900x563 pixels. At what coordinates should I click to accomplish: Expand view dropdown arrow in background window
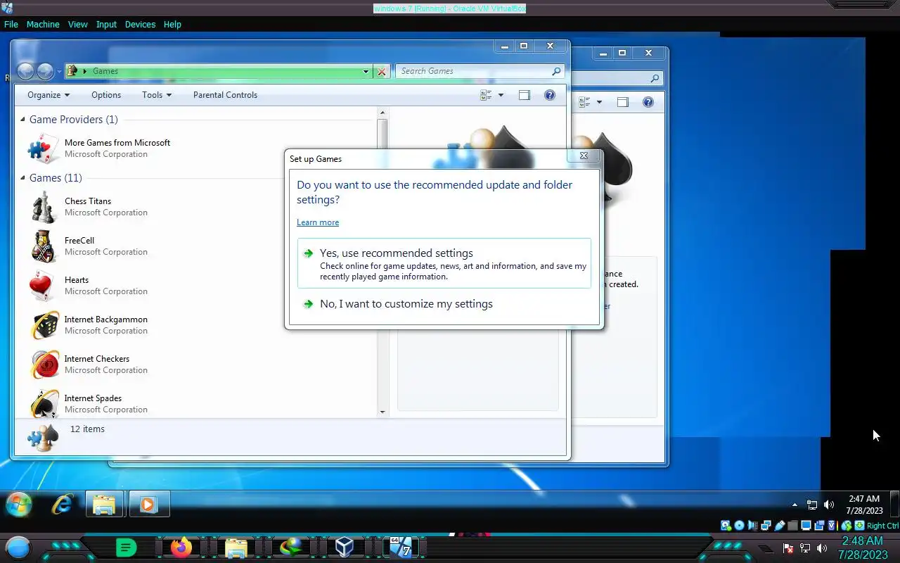tap(599, 102)
